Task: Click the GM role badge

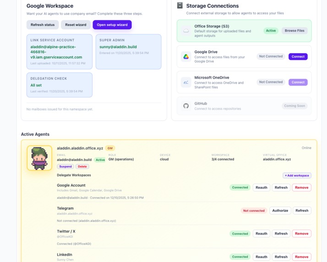Action: coord(110,148)
